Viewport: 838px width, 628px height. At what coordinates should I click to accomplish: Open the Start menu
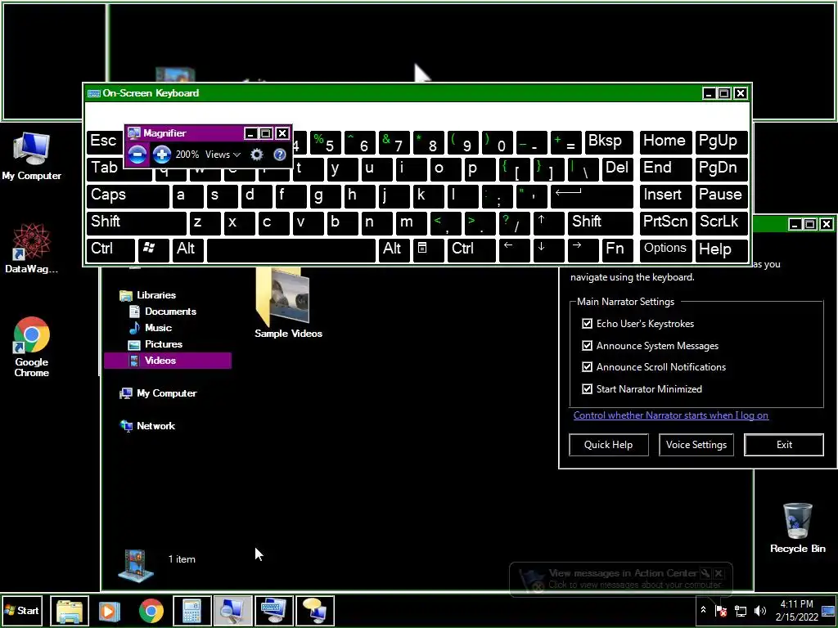(x=22, y=610)
